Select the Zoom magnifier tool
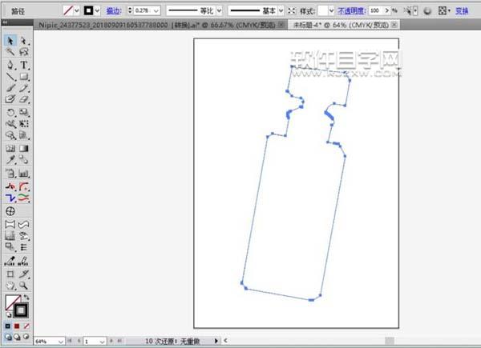The image size is (481, 348). (23, 286)
